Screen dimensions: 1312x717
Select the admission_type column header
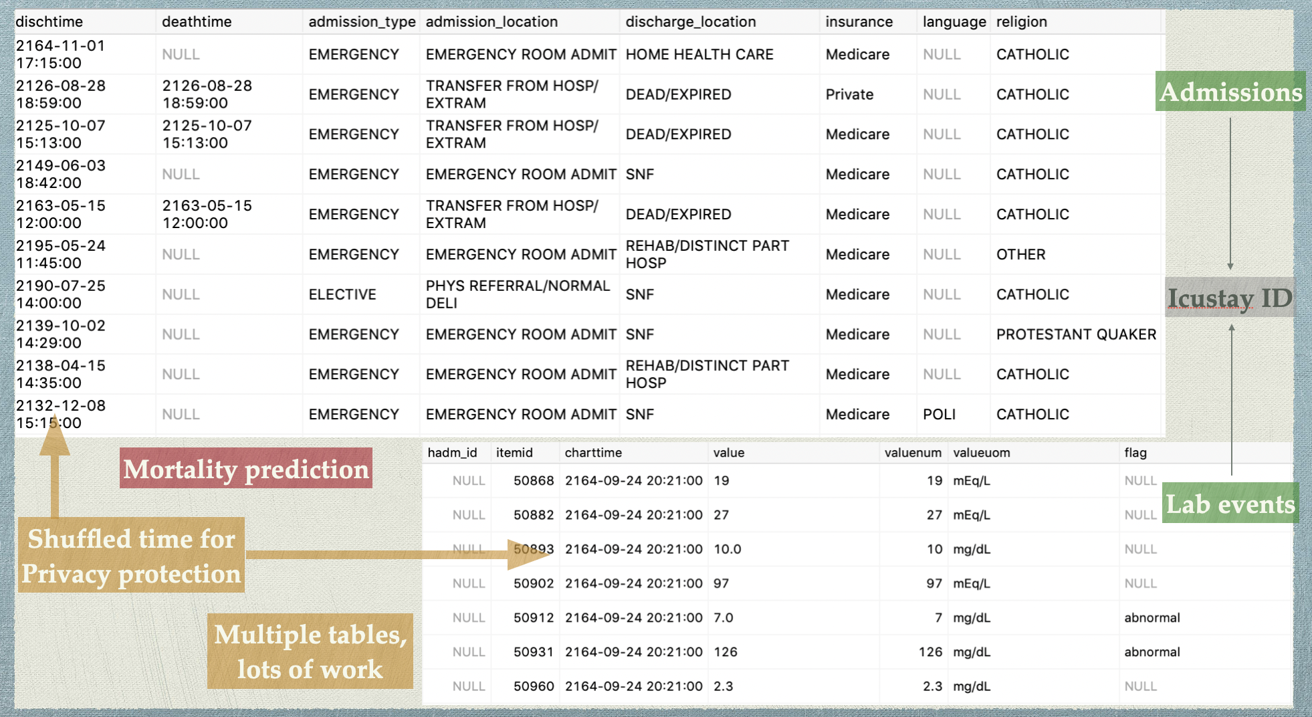pos(362,21)
